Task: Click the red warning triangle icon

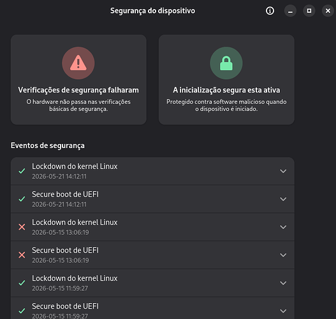Action: pyautogui.click(x=78, y=63)
